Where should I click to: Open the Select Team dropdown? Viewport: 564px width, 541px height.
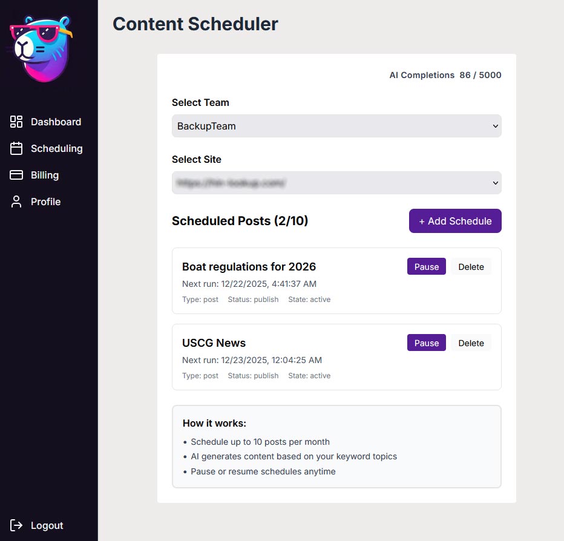coord(336,126)
